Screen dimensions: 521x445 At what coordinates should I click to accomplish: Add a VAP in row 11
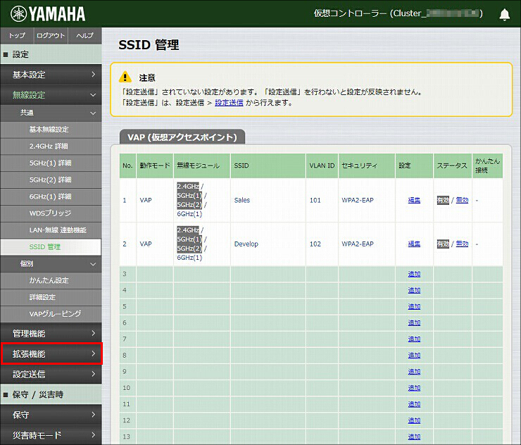[x=414, y=404]
